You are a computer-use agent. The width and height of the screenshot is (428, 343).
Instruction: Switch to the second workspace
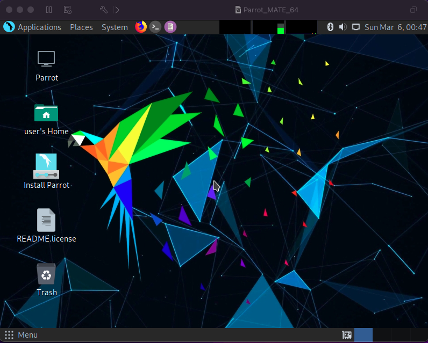382,335
